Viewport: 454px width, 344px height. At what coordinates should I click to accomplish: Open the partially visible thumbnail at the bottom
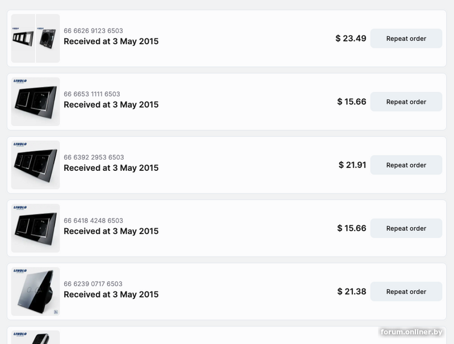pos(35,337)
